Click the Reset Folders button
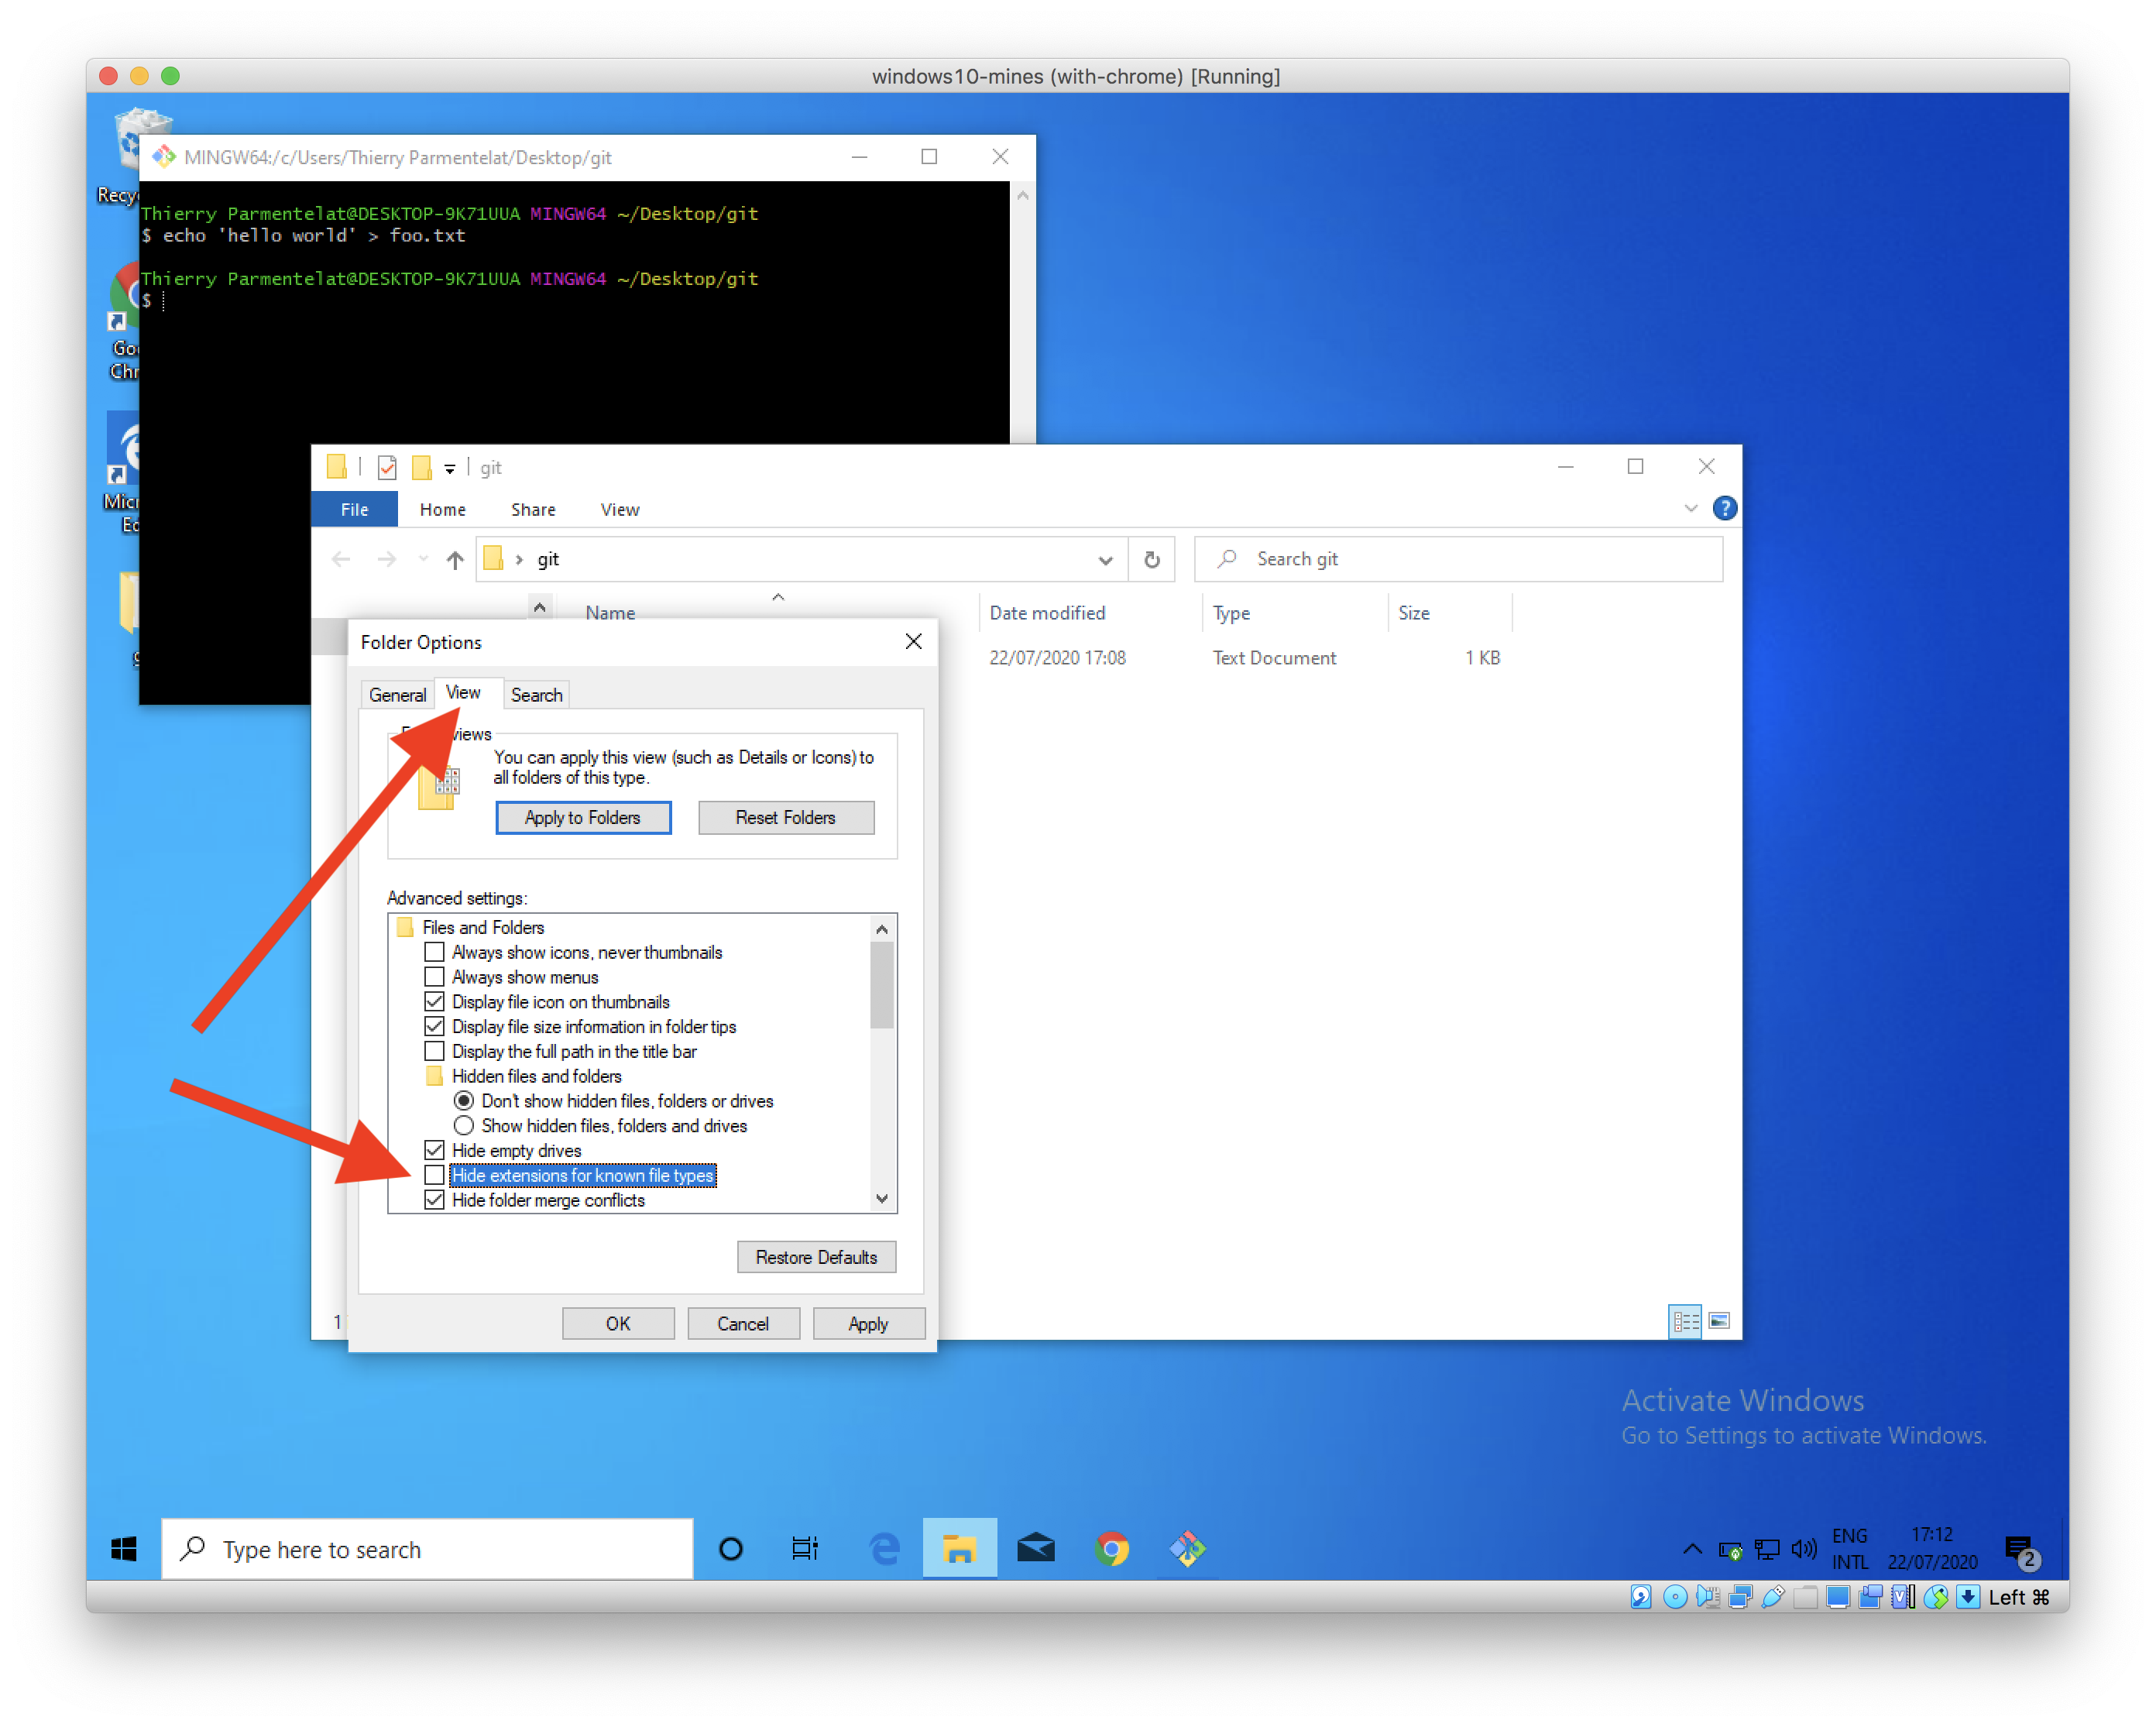Screen dimensions: 2156x1727 [785, 817]
